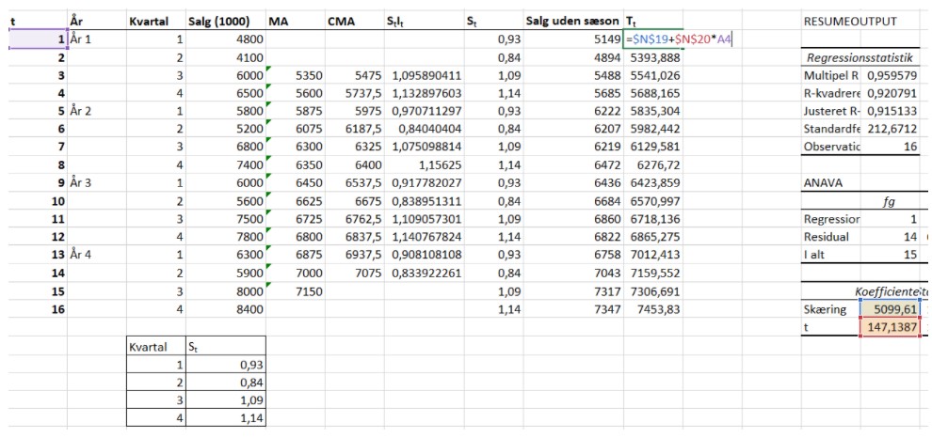Click the Salg uden sæson header
This screenshot has width=932, height=438.
[573, 22]
